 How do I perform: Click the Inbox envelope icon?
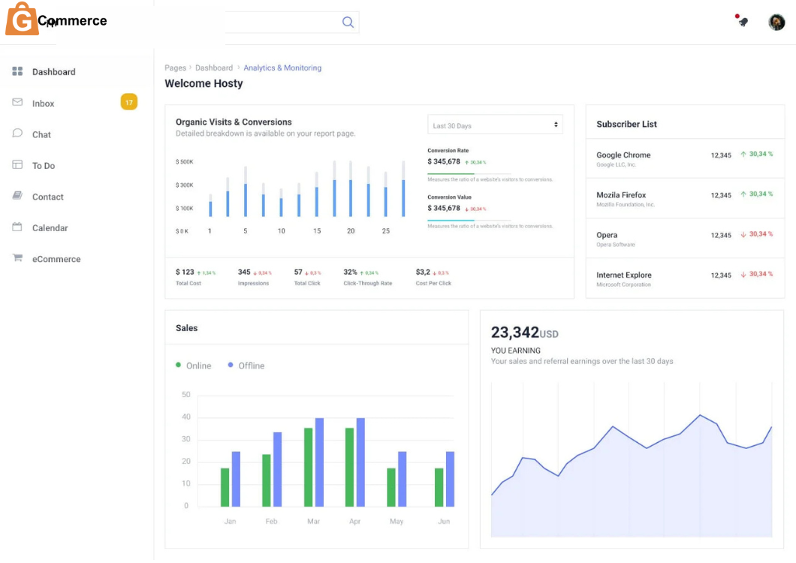click(x=17, y=102)
